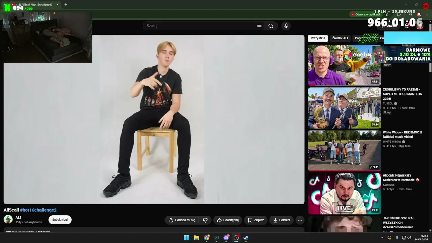Image resolution: width=432 pixels, height=243 pixels.
Task: Dislike the video with thumbs-down
Action: tap(205, 220)
